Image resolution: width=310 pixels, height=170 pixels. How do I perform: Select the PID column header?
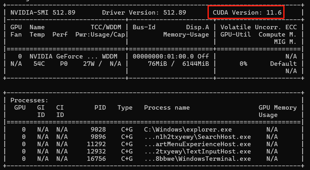(100, 108)
